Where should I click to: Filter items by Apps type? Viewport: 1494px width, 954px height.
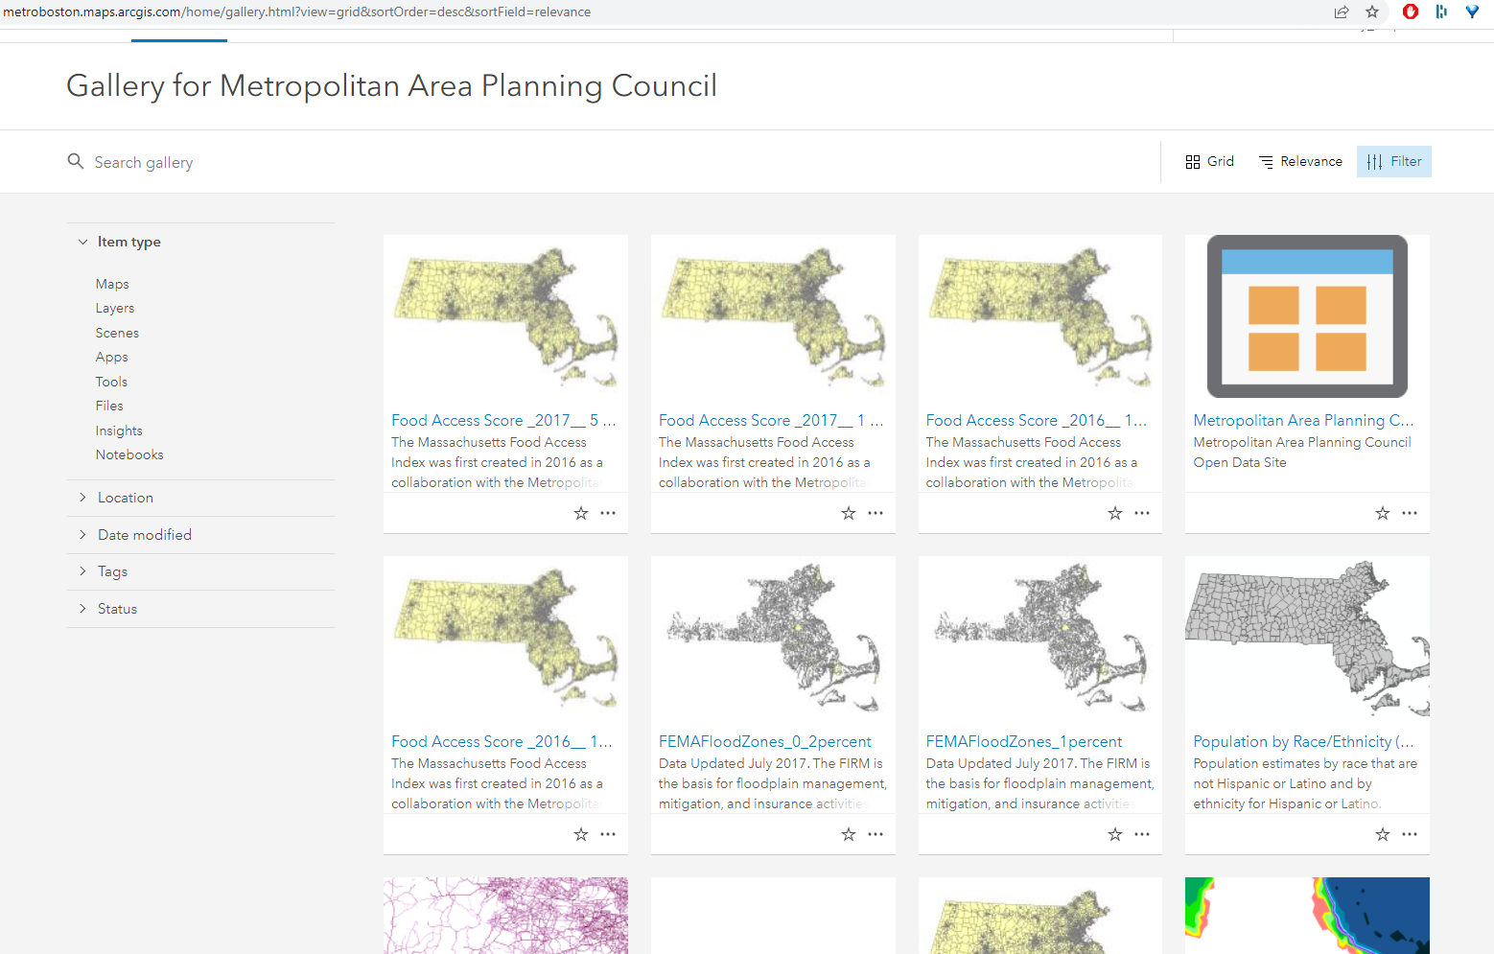pos(111,357)
